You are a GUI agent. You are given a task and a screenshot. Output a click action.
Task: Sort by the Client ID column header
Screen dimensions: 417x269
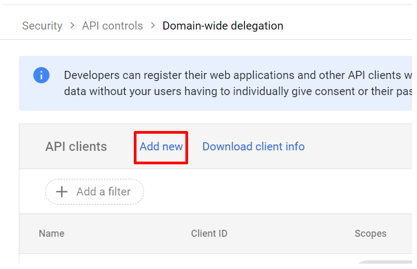click(x=209, y=234)
